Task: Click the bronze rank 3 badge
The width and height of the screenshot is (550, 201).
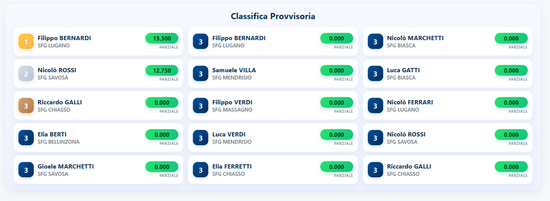Action: tap(26, 105)
